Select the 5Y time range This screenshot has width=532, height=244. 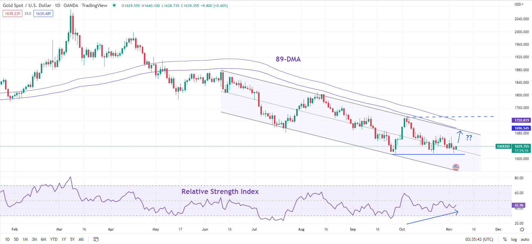tap(72, 239)
